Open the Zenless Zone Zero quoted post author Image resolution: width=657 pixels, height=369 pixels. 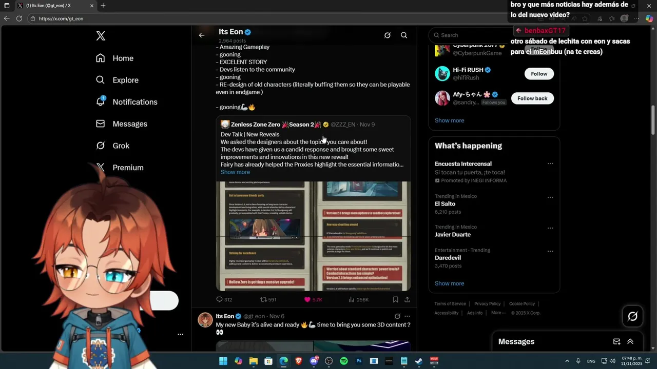pyautogui.click(x=256, y=125)
